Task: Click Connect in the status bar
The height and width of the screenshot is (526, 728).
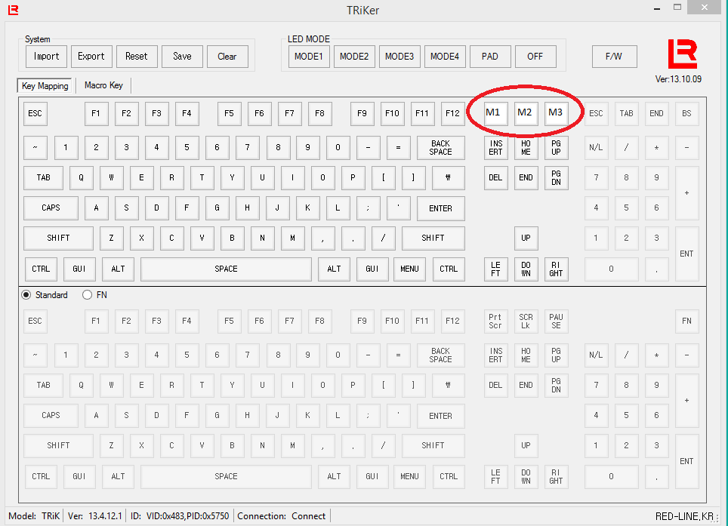Action: pyautogui.click(x=308, y=516)
